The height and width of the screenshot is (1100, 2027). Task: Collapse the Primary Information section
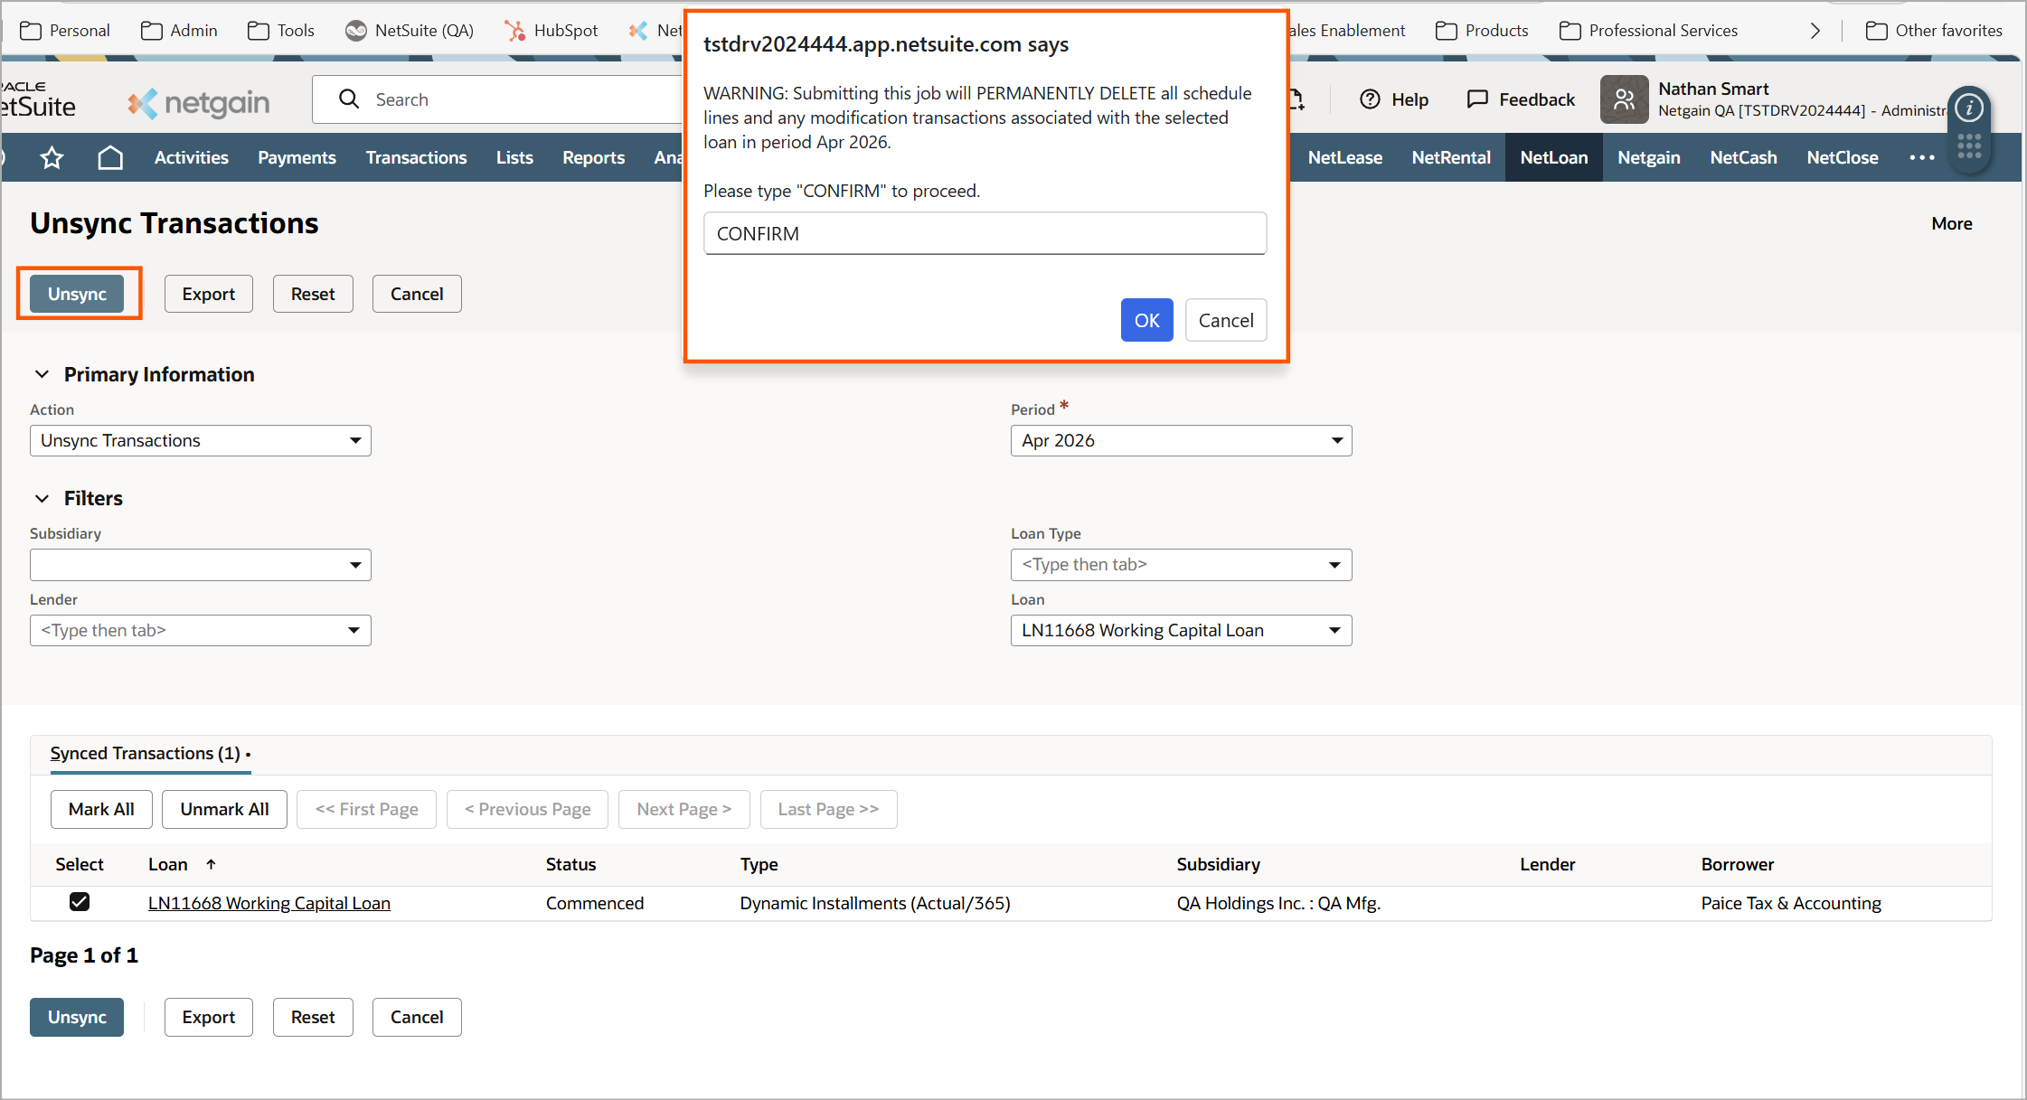[x=42, y=374]
